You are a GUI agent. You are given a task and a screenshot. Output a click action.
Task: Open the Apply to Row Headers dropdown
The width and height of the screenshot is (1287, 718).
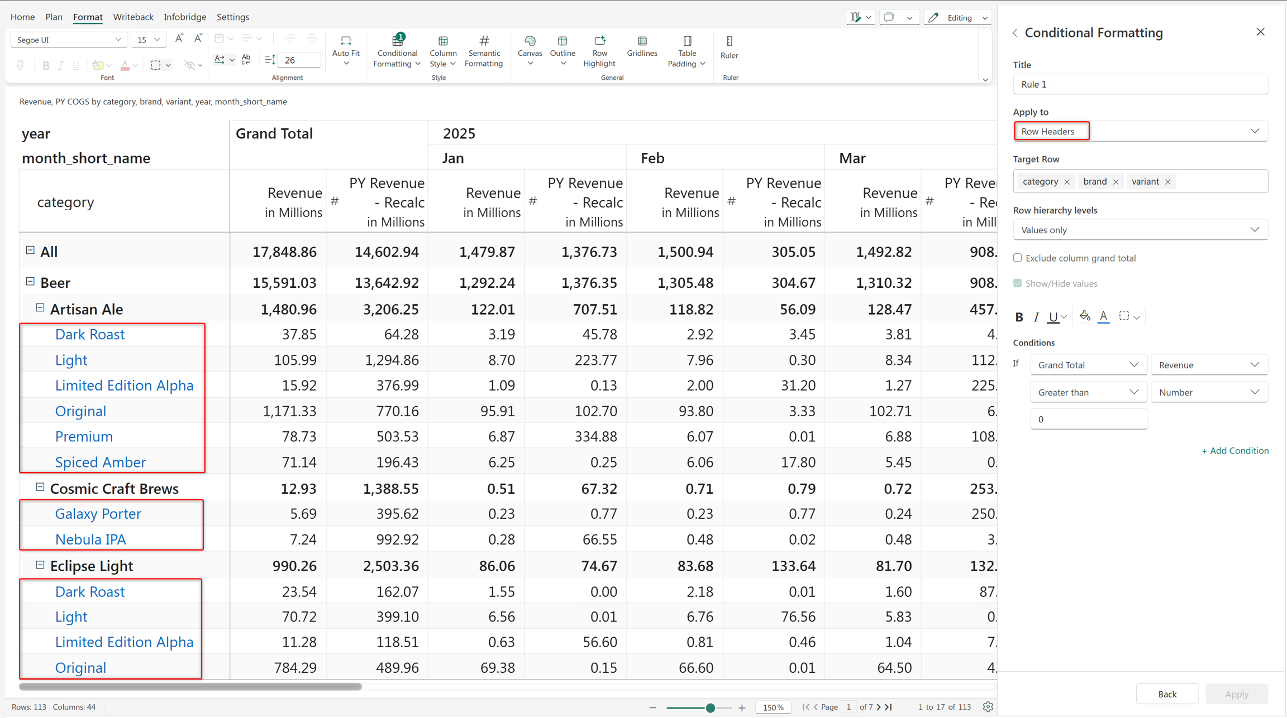tap(1140, 131)
